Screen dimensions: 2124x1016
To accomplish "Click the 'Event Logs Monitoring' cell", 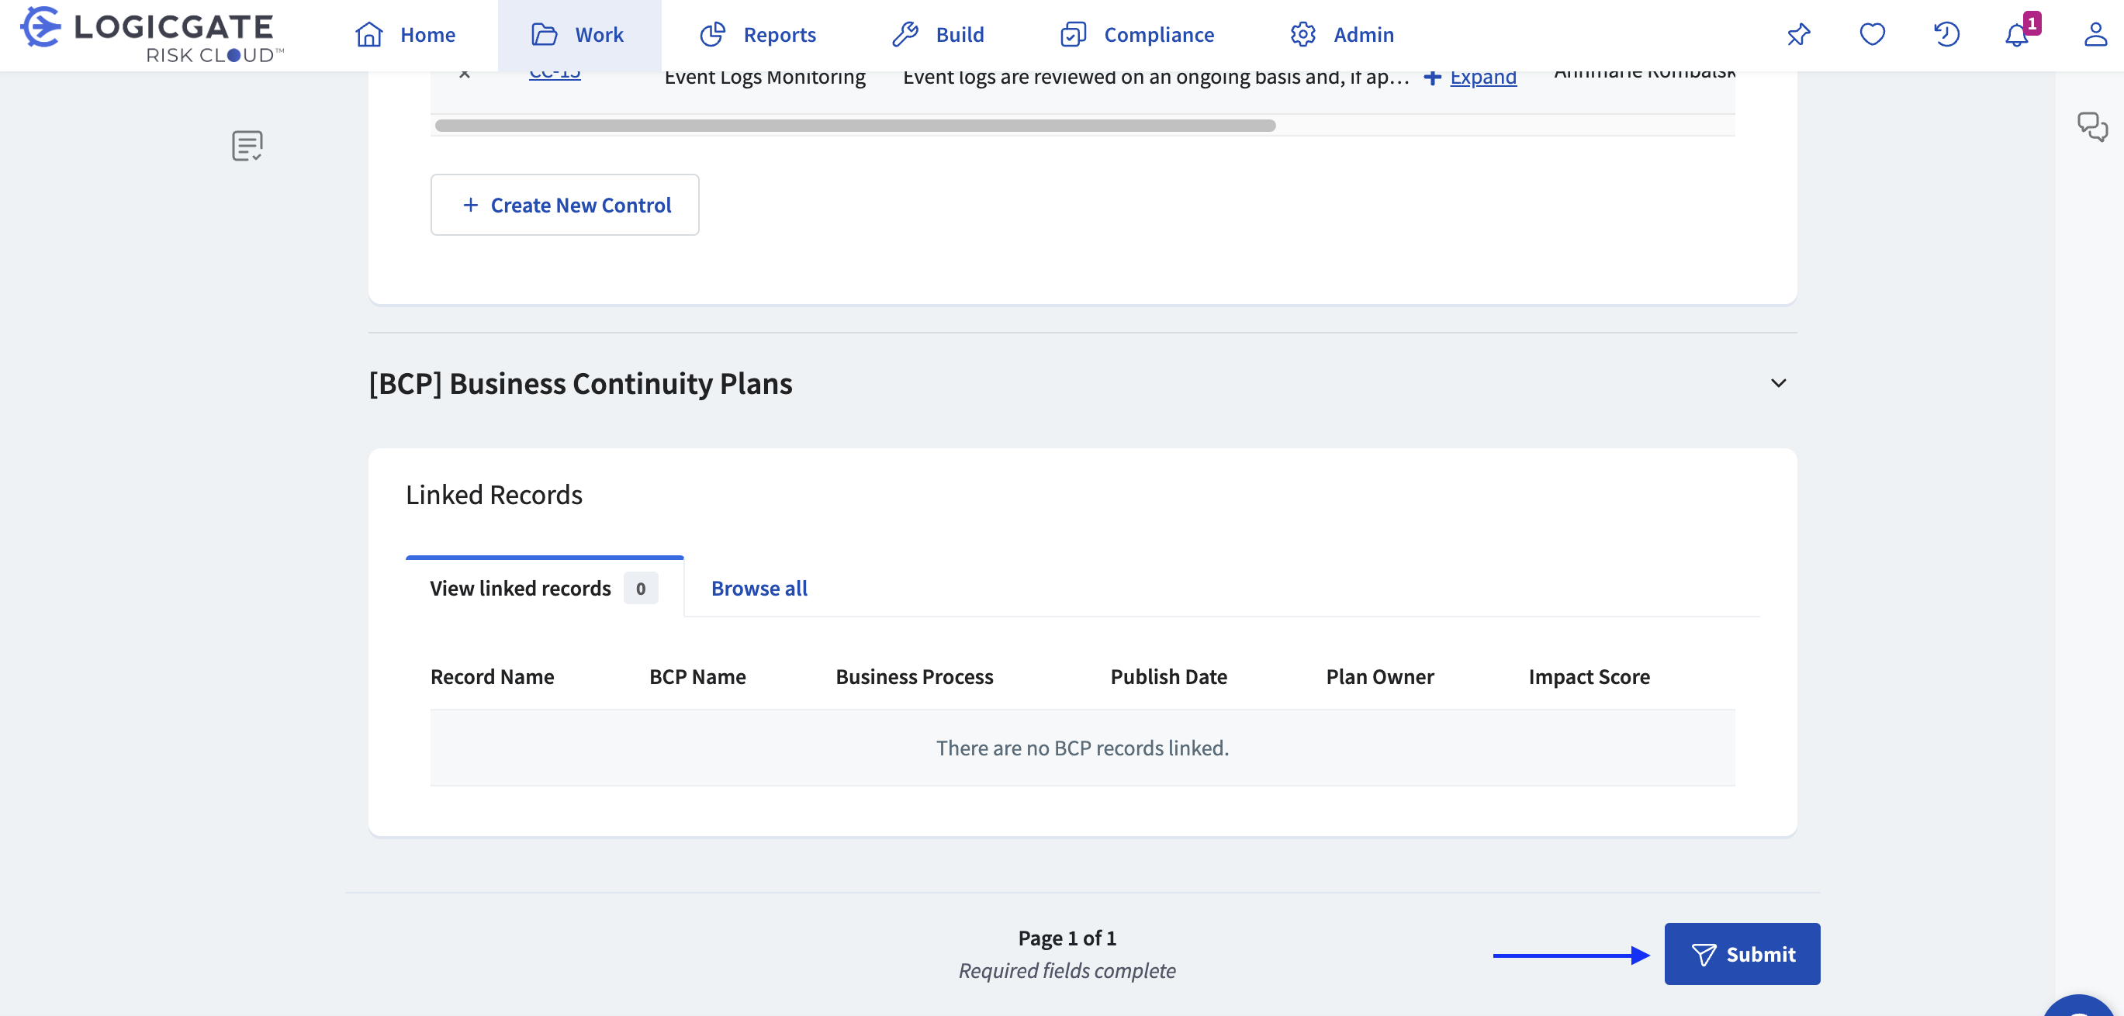I will pos(764,78).
